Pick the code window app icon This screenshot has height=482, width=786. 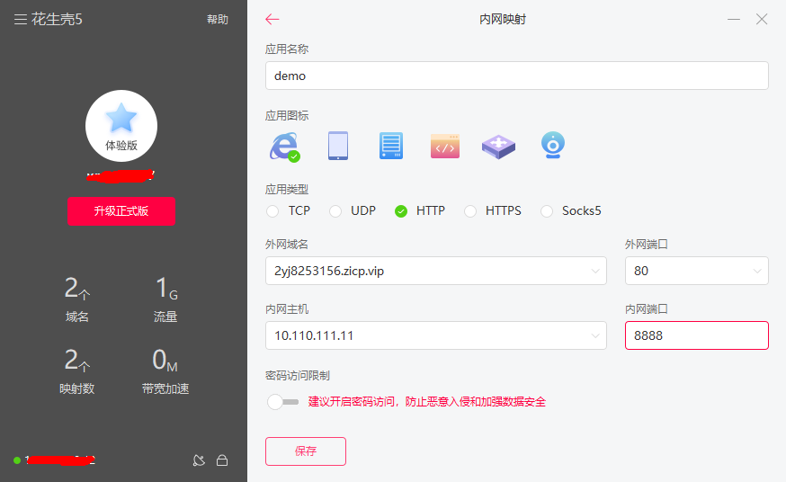point(445,146)
